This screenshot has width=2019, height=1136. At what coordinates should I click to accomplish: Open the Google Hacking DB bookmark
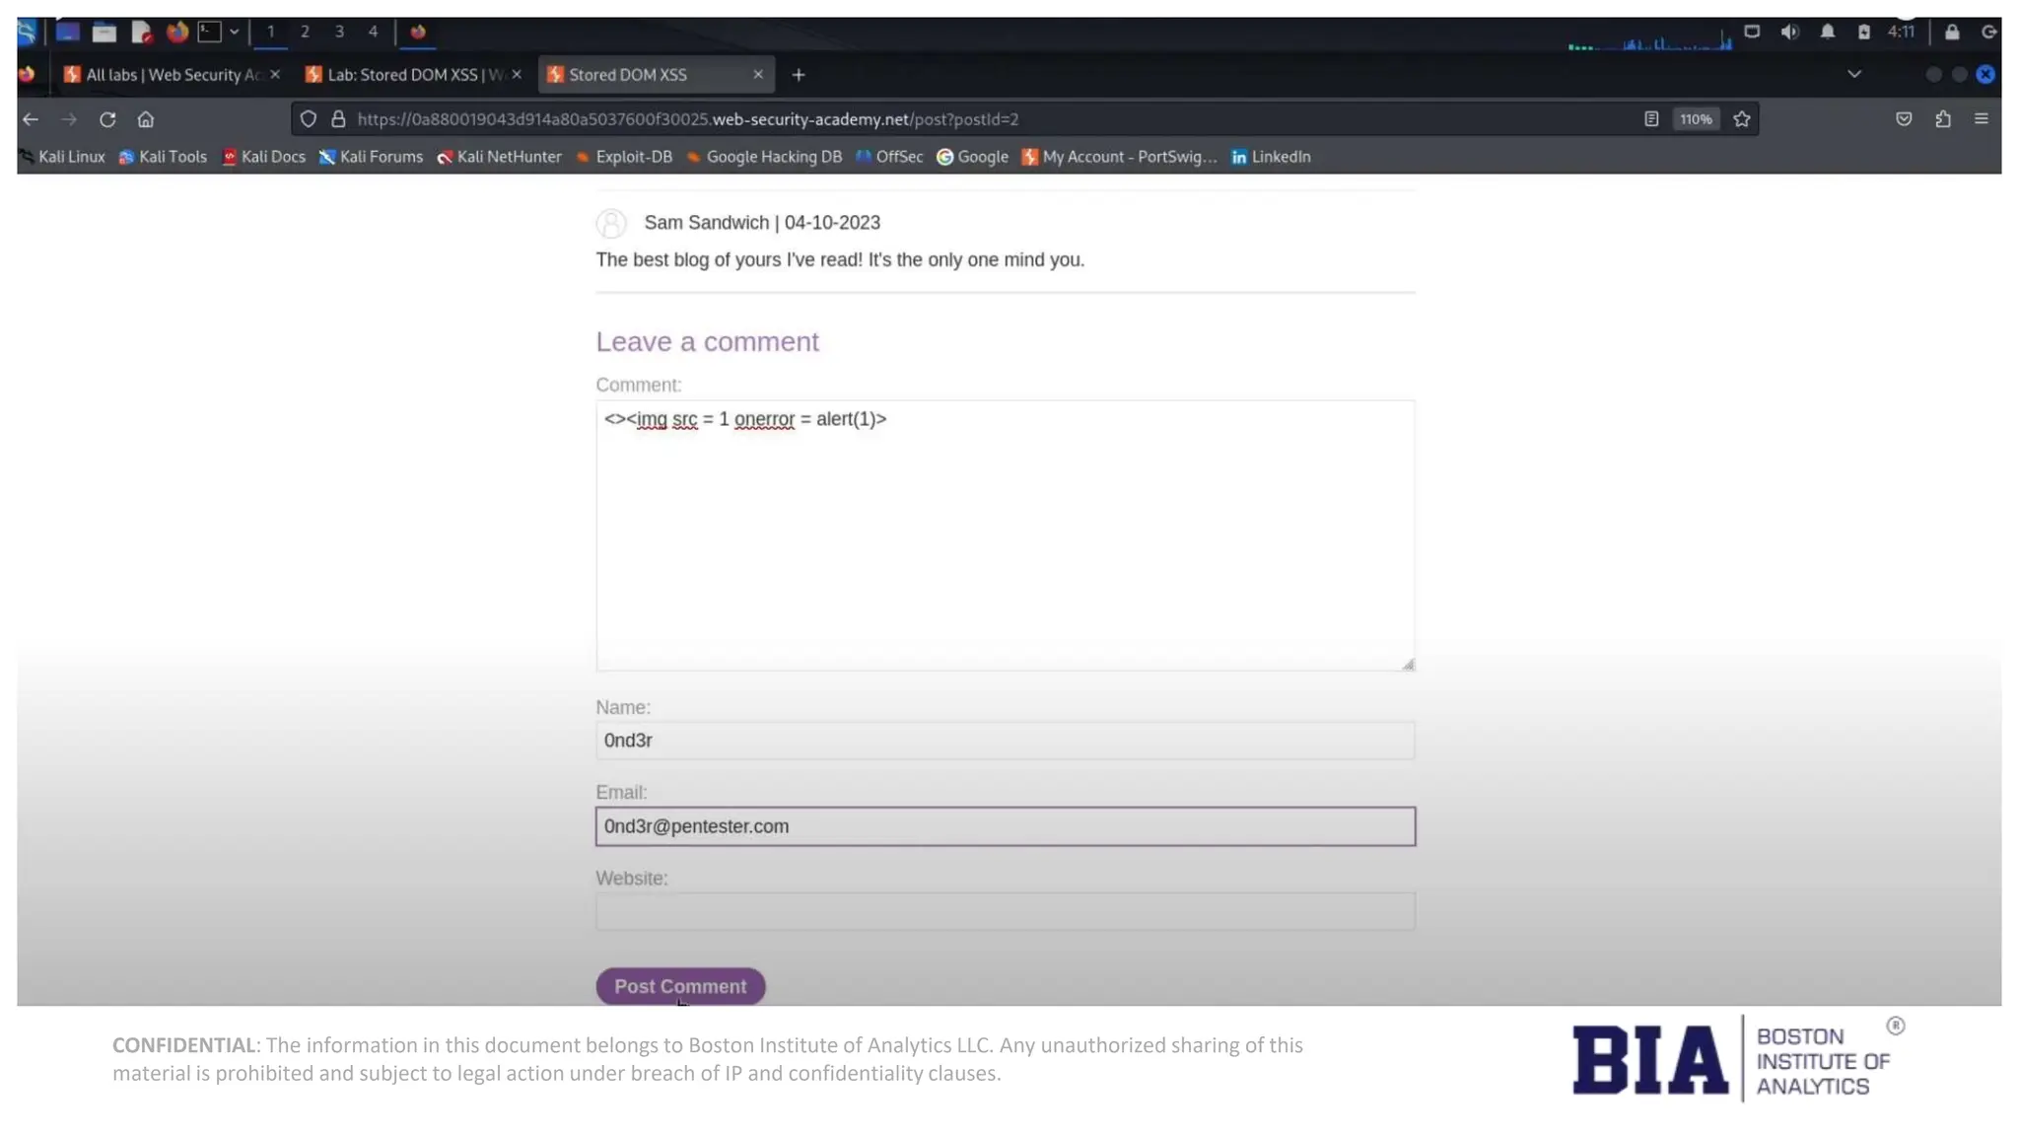tap(764, 157)
